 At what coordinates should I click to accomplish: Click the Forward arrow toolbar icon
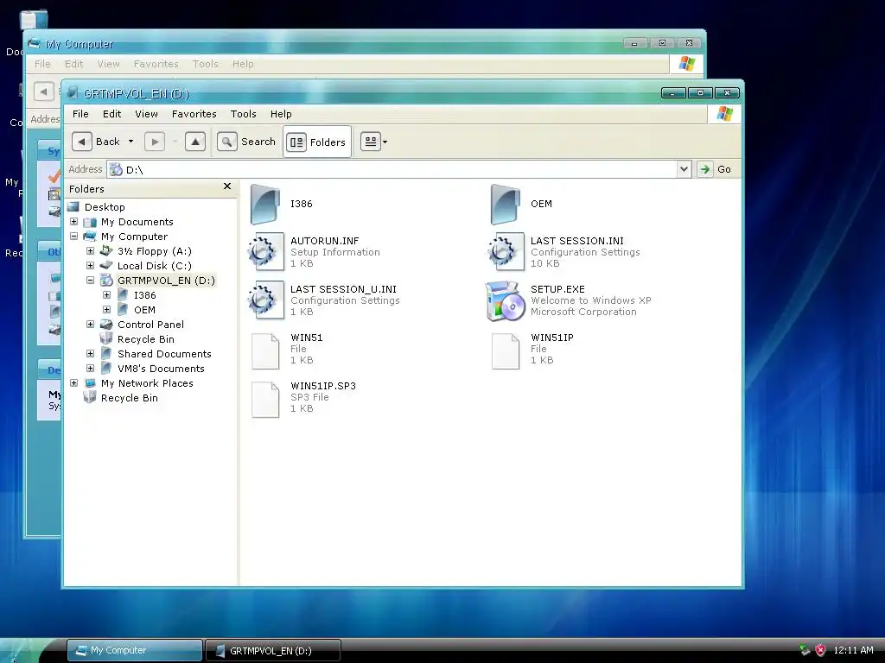[155, 142]
